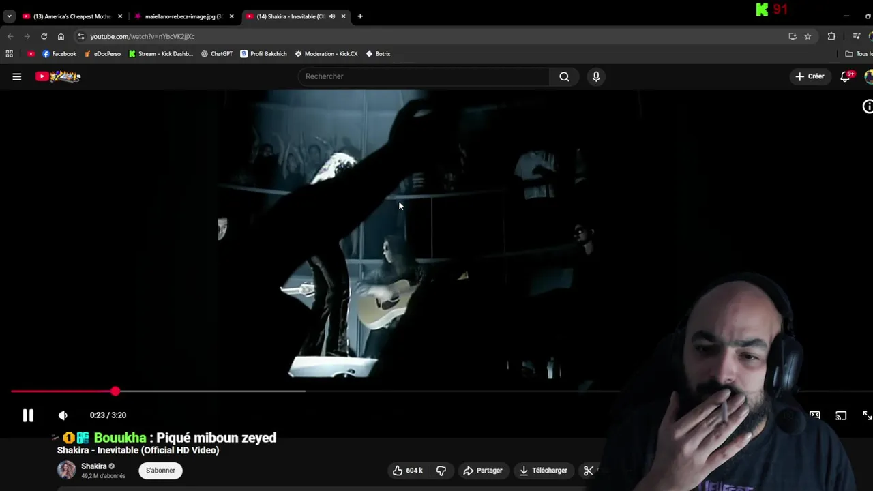Open the Shakira channel name link

[94, 466]
